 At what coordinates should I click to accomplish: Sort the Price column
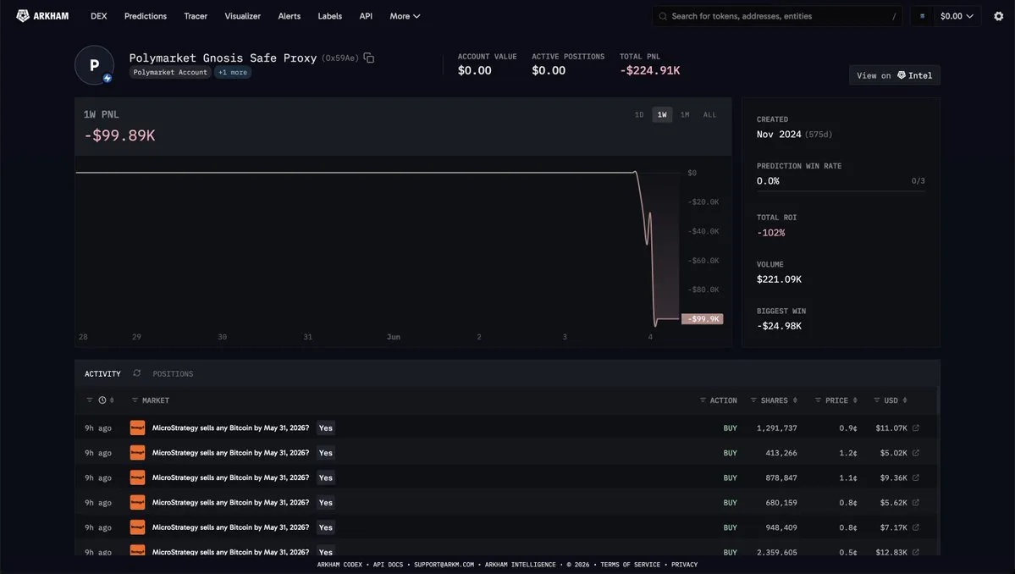(x=855, y=400)
